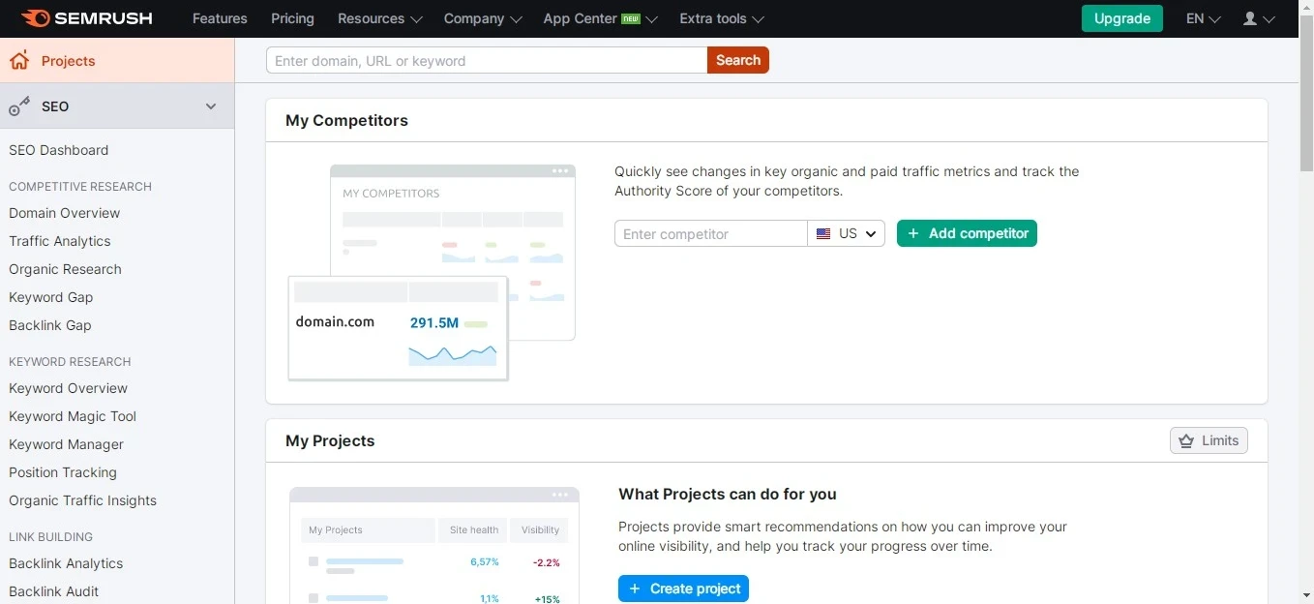Click the Add competitor button

(x=967, y=233)
